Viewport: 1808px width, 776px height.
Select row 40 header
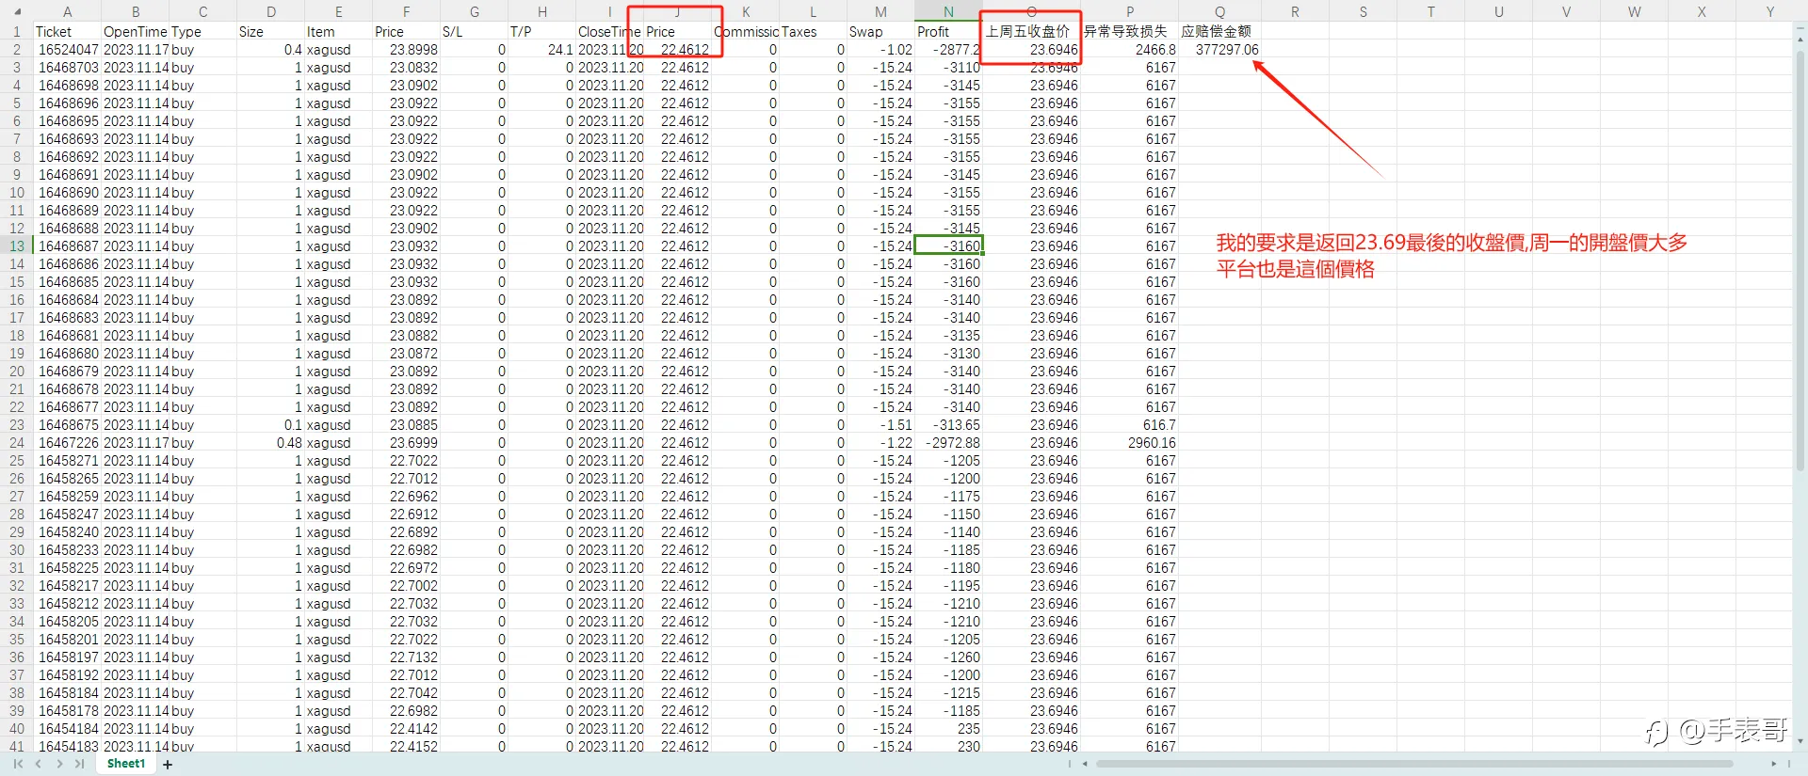pos(16,728)
